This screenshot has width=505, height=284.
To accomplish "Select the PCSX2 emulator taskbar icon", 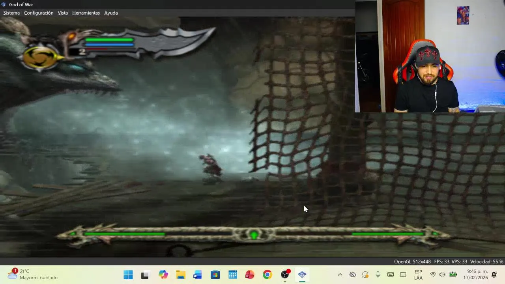I will pos(302,275).
